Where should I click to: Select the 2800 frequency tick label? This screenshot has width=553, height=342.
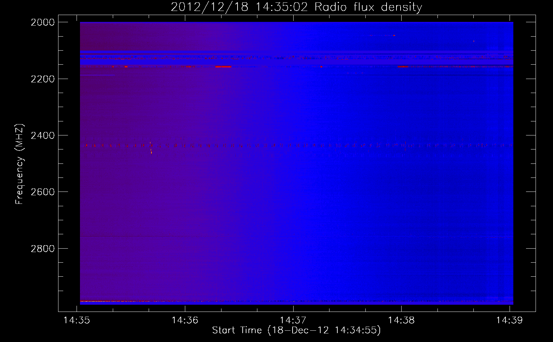[43, 248]
